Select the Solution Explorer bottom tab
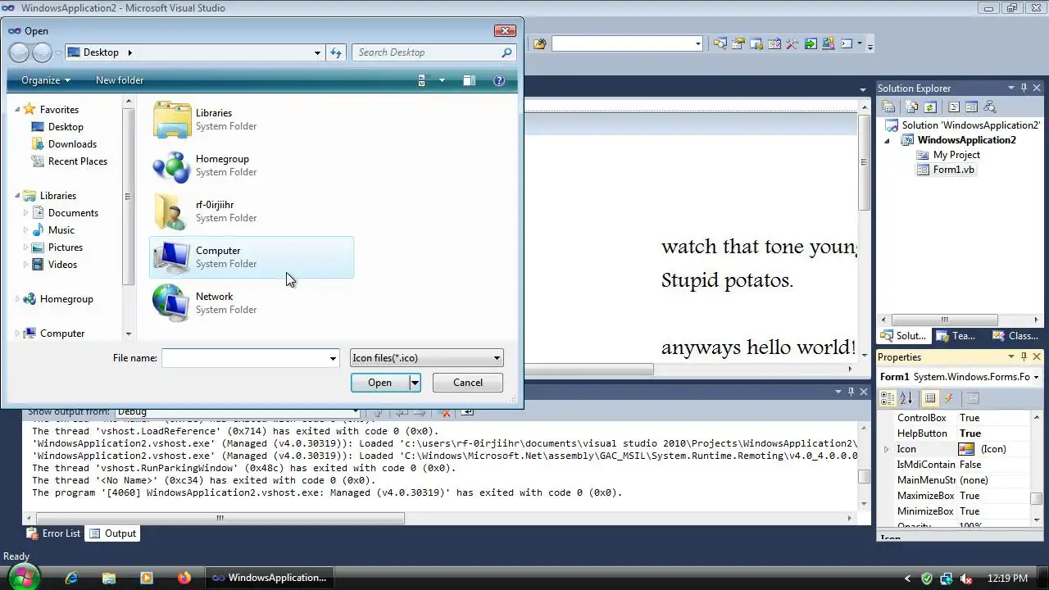The height and width of the screenshot is (590, 1049). tap(903, 336)
